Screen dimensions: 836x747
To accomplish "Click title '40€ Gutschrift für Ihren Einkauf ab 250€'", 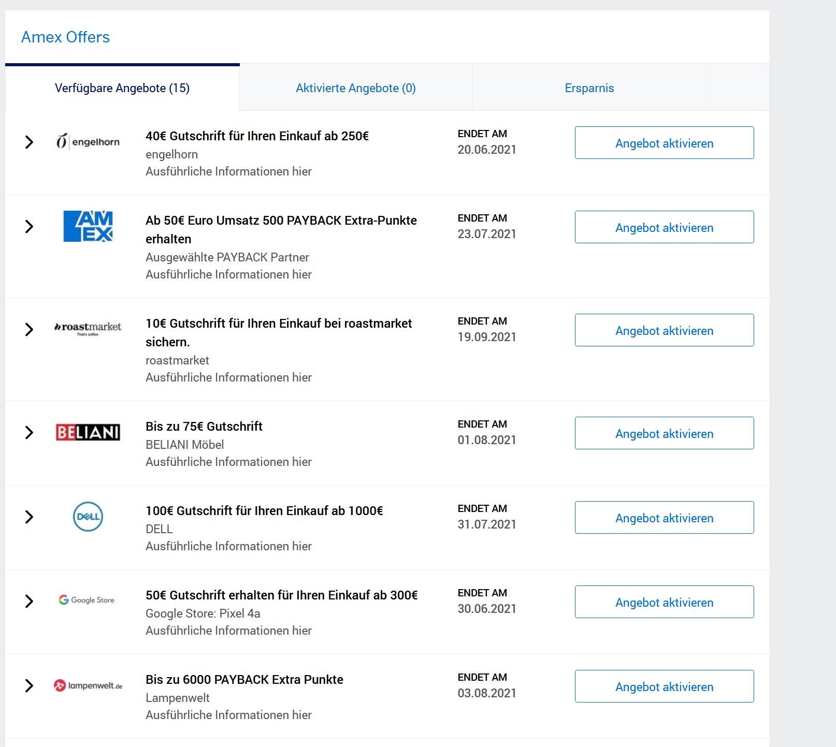I will pyautogui.click(x=257, y=136).
